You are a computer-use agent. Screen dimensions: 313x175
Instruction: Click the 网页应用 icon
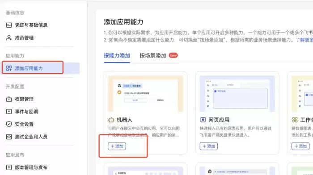[203, 120]
